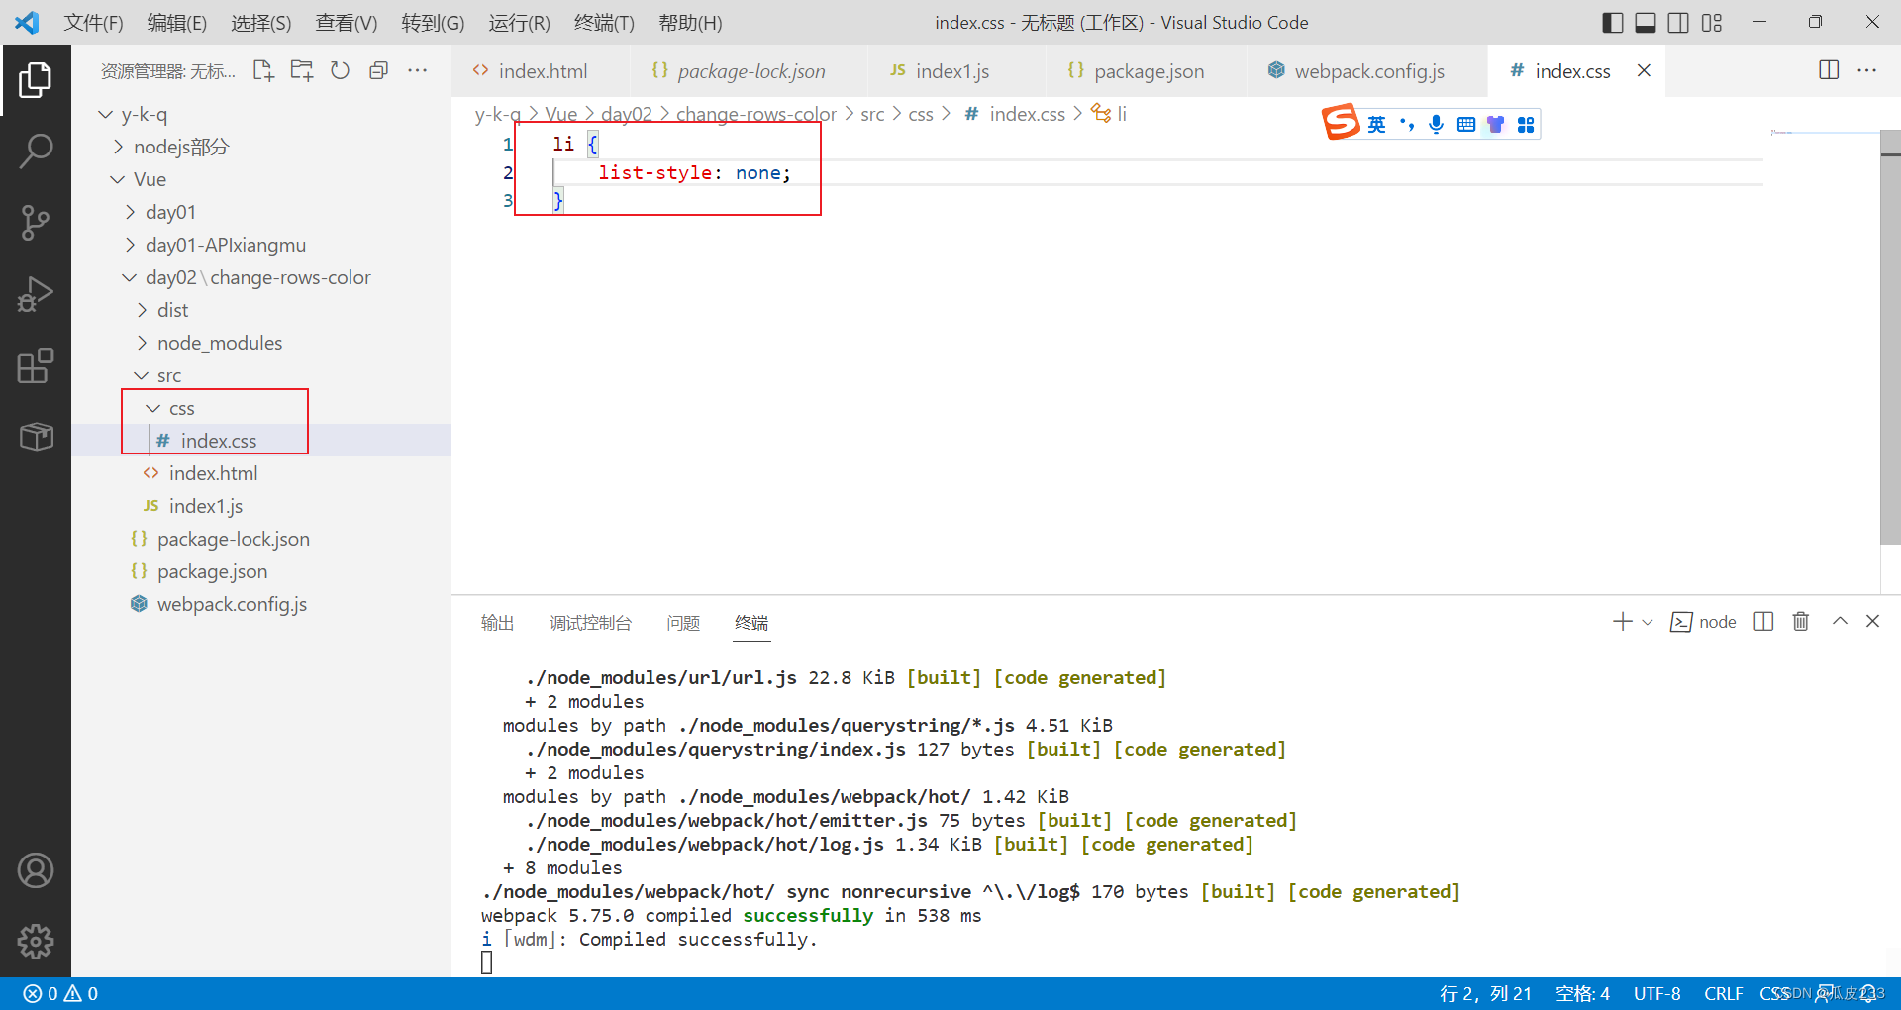Image resolution: width=1901 pixels, height=1010 pixels.
Task: Switch to the index.html editor tab
Action: (541, 70)
